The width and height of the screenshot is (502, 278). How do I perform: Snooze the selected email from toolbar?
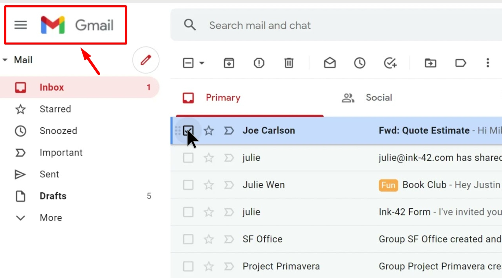pos(360,63)
